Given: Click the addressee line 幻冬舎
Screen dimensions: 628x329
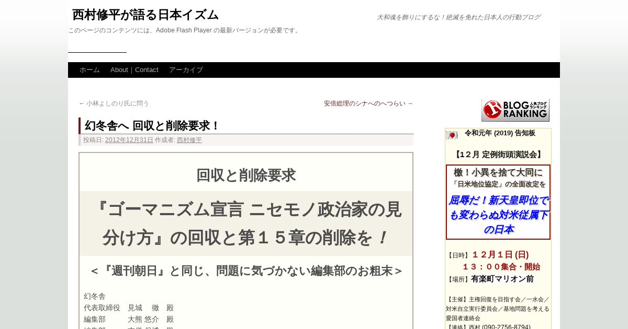Looking at the screenshot, I should point(95,296).
